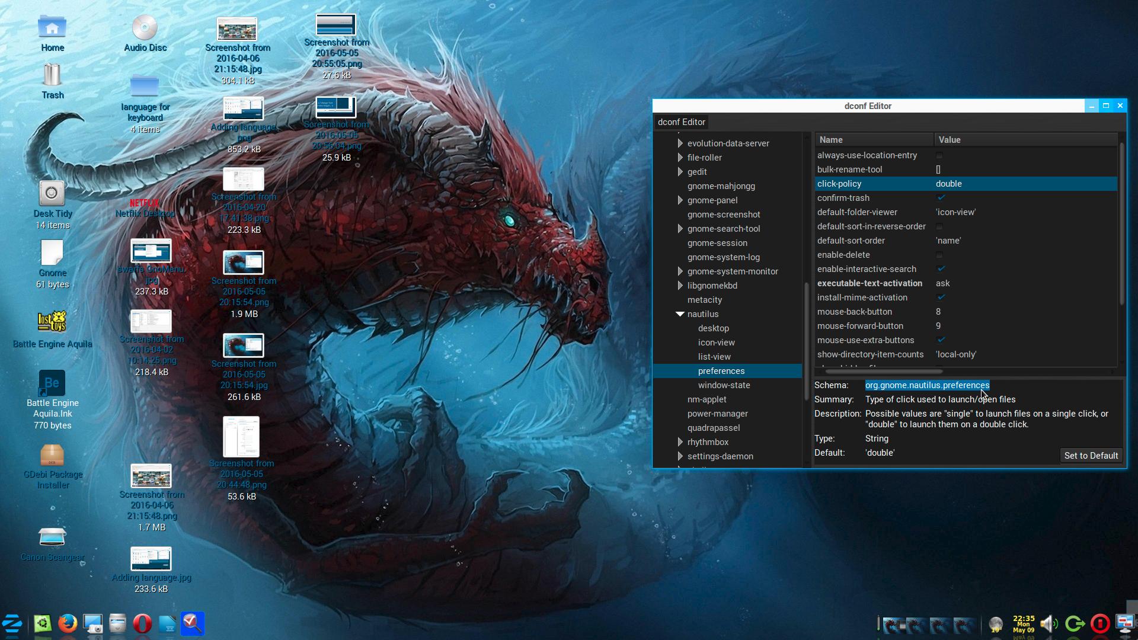Enable the always-use-location-entry checkbox
Screen dimensions: 1138x640
click(939, 155)
